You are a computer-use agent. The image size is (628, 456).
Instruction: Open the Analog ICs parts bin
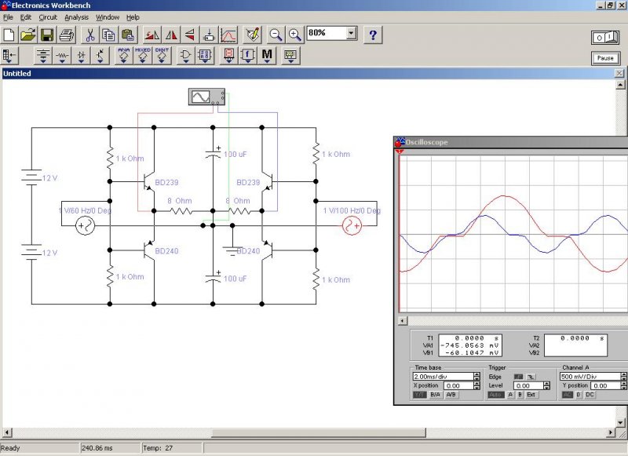(124, 55)
